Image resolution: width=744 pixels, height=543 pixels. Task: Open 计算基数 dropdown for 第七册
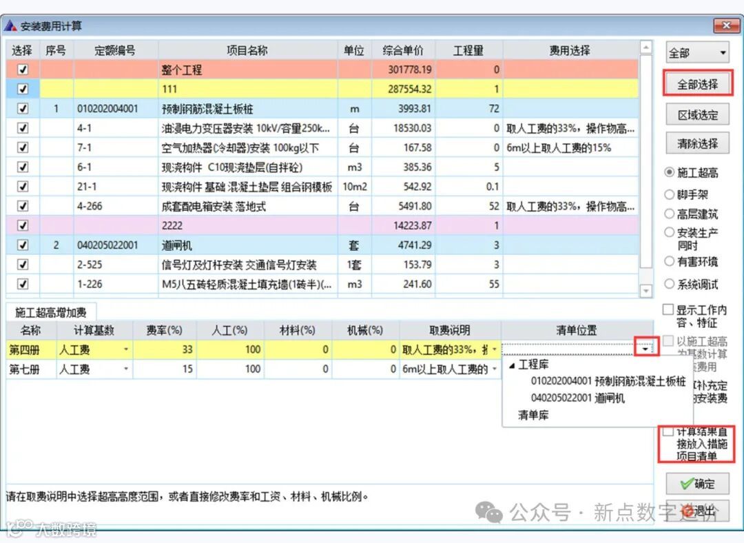126,369
